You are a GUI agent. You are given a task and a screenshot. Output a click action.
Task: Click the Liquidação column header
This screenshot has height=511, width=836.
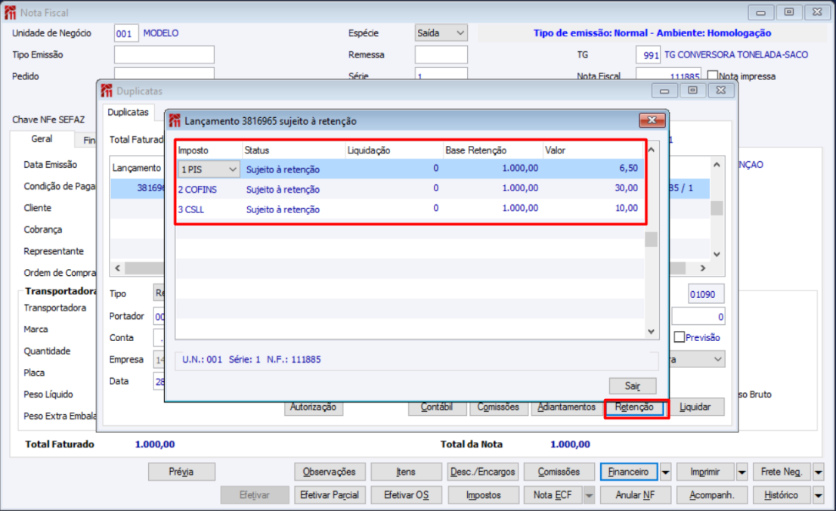coord(394,150)
